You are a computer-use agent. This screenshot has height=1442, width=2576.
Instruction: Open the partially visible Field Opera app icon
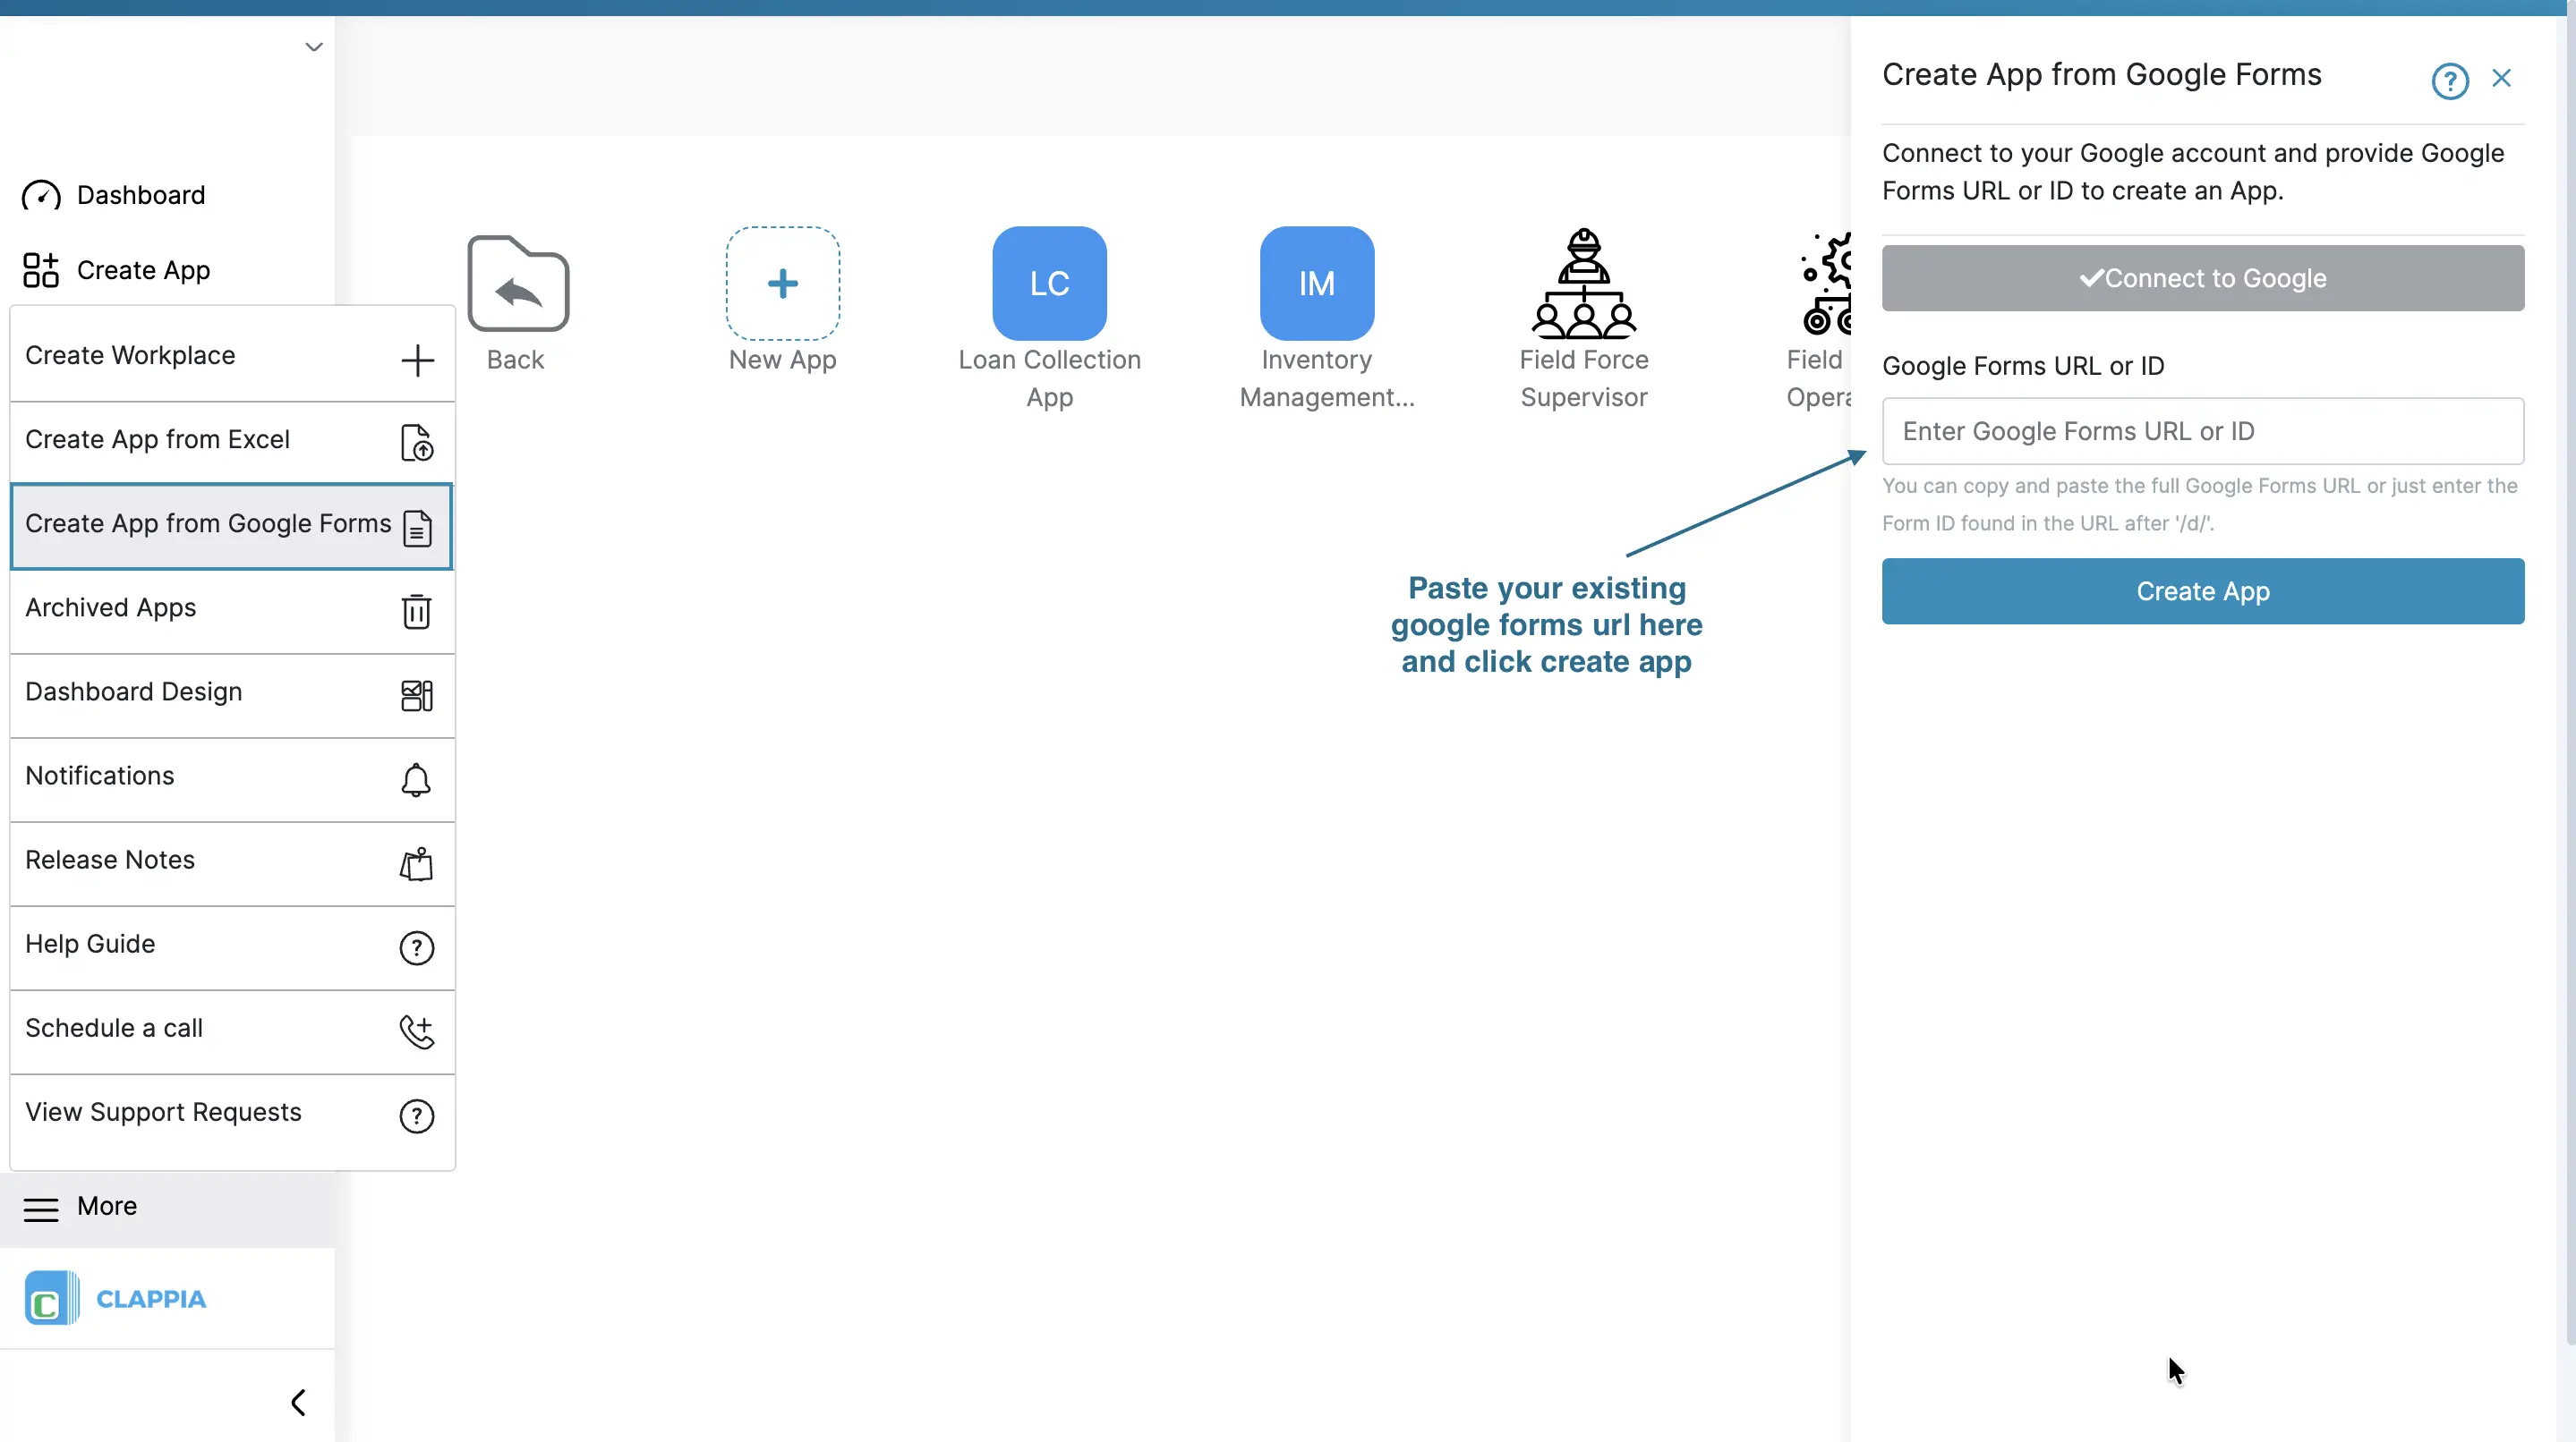pyautogui.click(x=1826, y=284)
